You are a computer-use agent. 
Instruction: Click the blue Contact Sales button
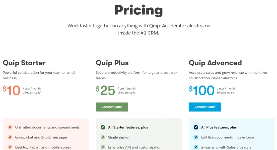click(x=205, y=107)
